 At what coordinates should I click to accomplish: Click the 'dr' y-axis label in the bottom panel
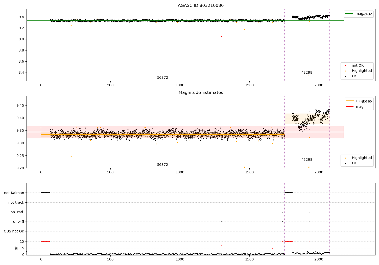[x=16, y=248]
